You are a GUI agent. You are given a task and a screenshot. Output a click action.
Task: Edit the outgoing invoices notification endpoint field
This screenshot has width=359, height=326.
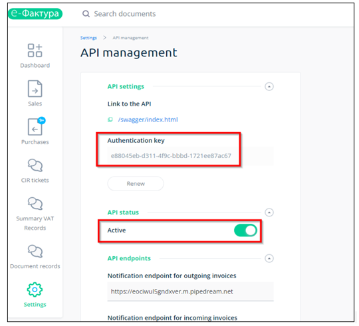click(190, 291)
